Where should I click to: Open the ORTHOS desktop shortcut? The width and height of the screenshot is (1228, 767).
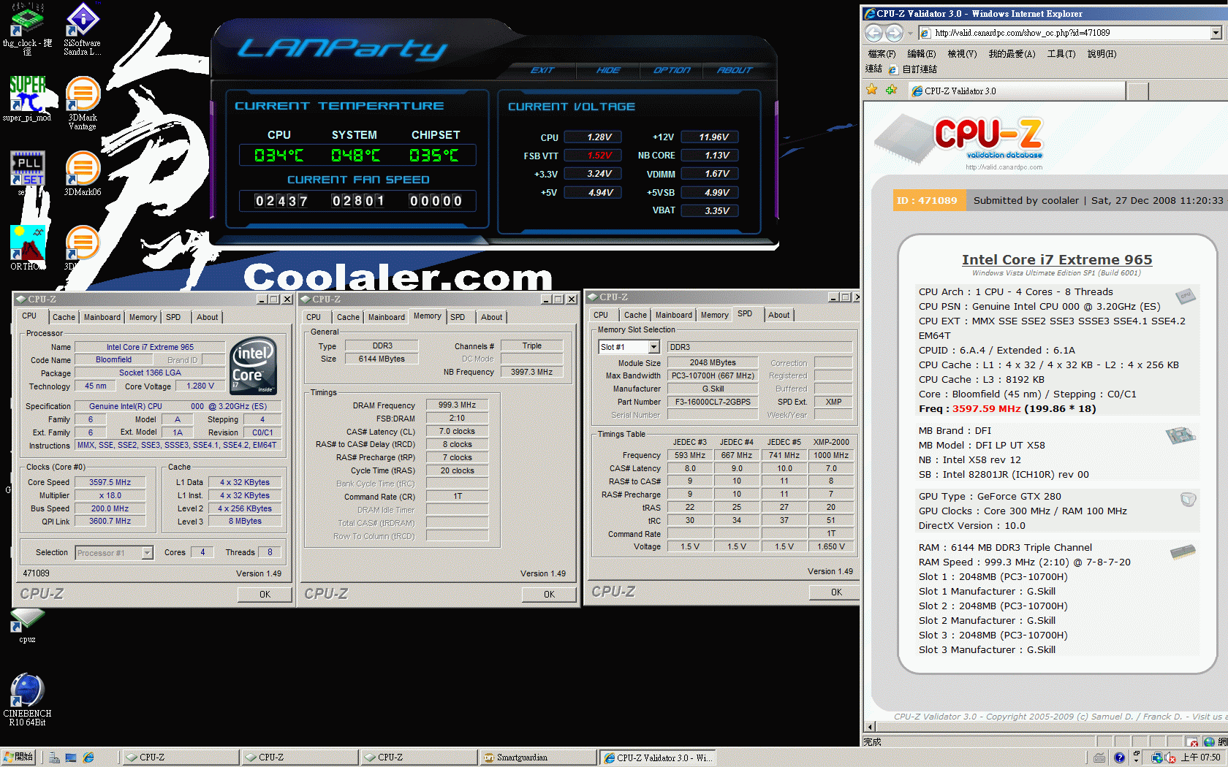click(x=27, y=248)
